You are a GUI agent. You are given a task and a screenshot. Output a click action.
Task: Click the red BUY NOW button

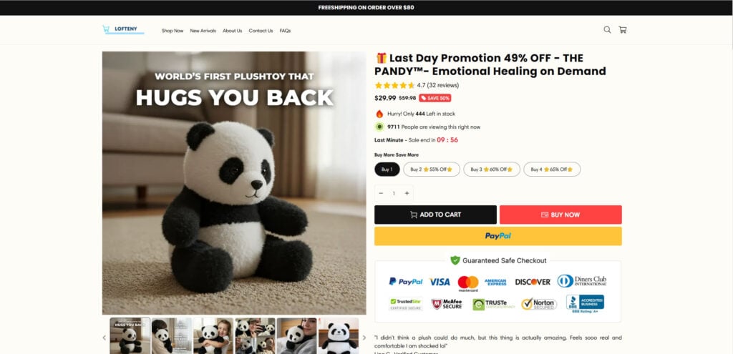tap(560, 215)
